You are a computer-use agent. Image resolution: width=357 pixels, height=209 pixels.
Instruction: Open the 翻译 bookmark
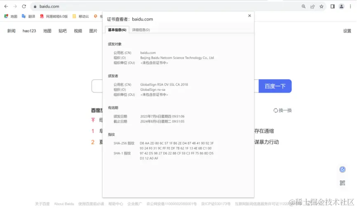29,16
